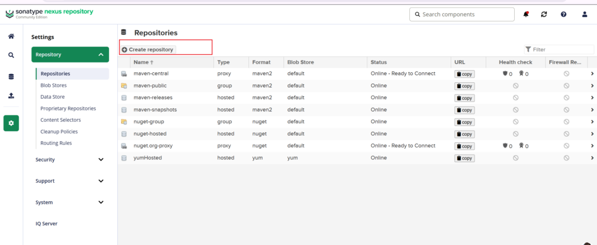597x245 pixels.
Task: Click the upload icon in left sidebar
Action: tap(11, 96)
